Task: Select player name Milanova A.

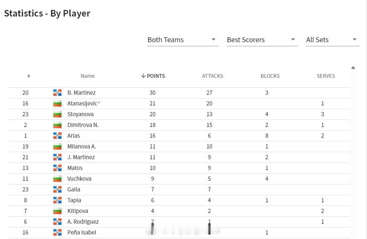Action: tap(81, 146)
